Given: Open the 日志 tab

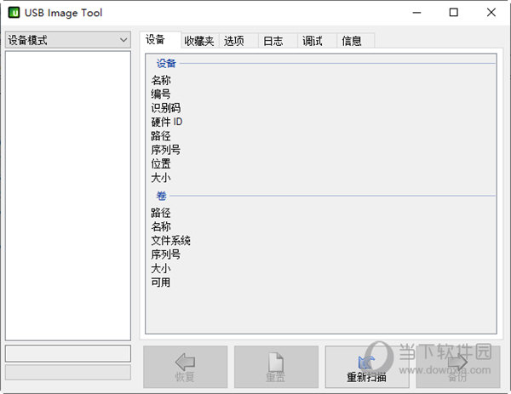Looking at the screenshot, I should 278,41.
